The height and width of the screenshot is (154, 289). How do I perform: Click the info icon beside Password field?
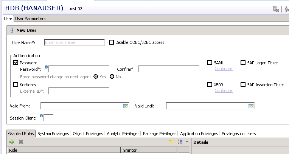click(46, 67)
